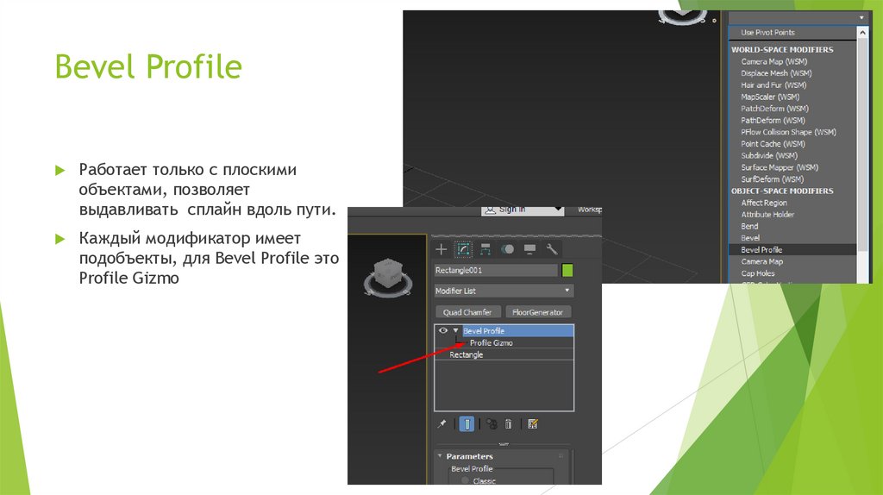Screen dimensions: 883x495
Task: Click the Quad Chamfer button
Action: pos(467,312)
